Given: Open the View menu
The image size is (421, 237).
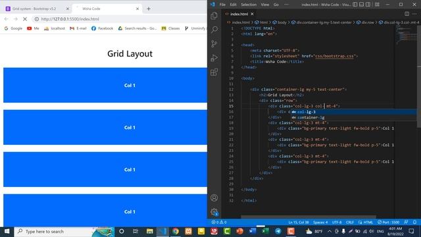Looking at the screenshot, I should [264, 5].
